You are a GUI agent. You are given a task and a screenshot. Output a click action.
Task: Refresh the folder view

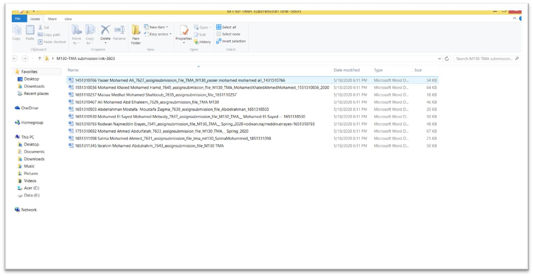click(447, 59)
